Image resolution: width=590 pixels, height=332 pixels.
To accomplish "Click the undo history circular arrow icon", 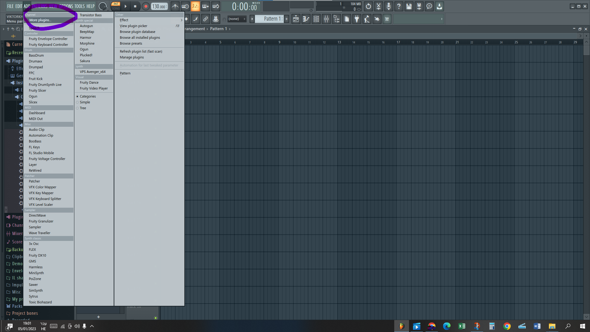I will tap(368, 6).
